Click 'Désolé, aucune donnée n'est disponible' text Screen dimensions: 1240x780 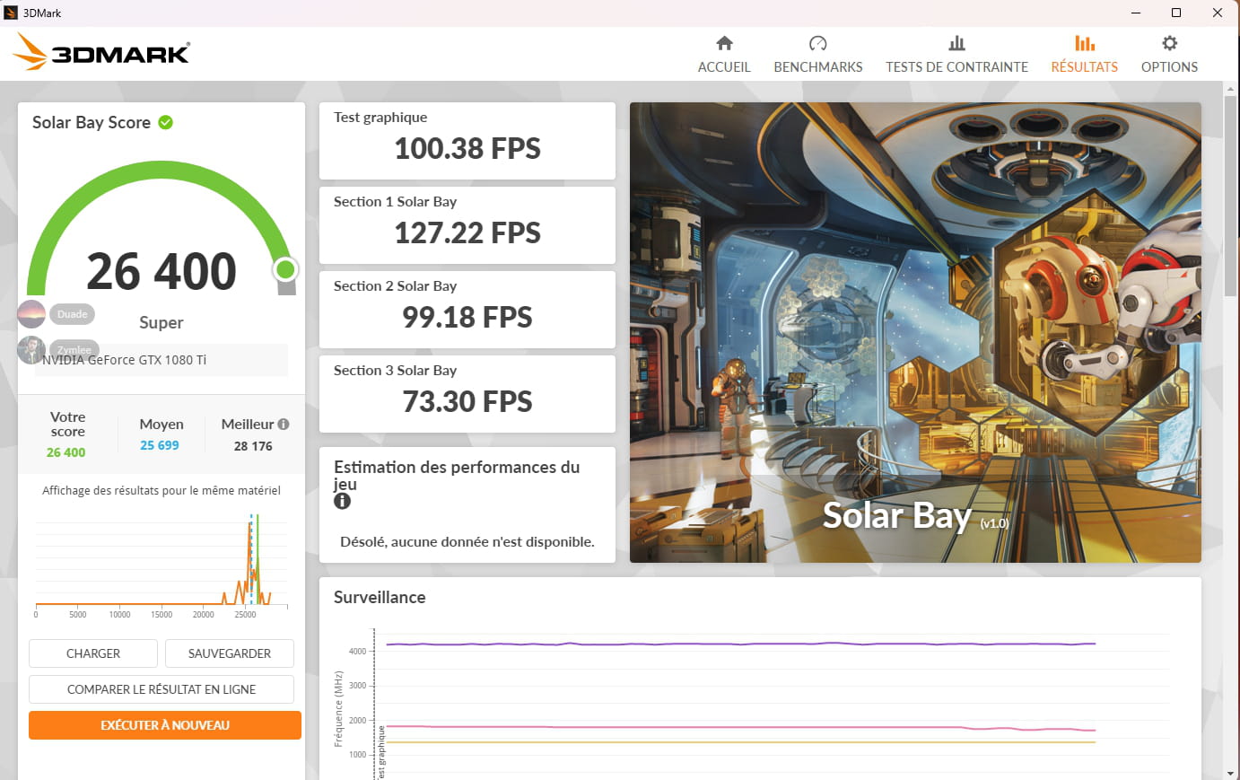coord(467,541)
